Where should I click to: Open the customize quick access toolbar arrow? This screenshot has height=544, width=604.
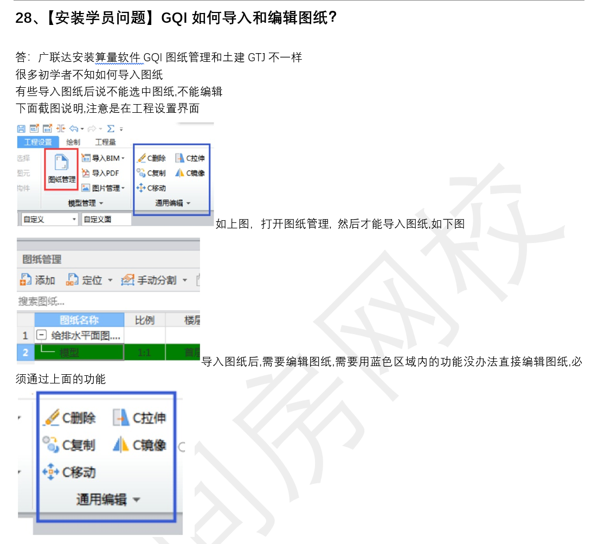click(x=121, y=130)
